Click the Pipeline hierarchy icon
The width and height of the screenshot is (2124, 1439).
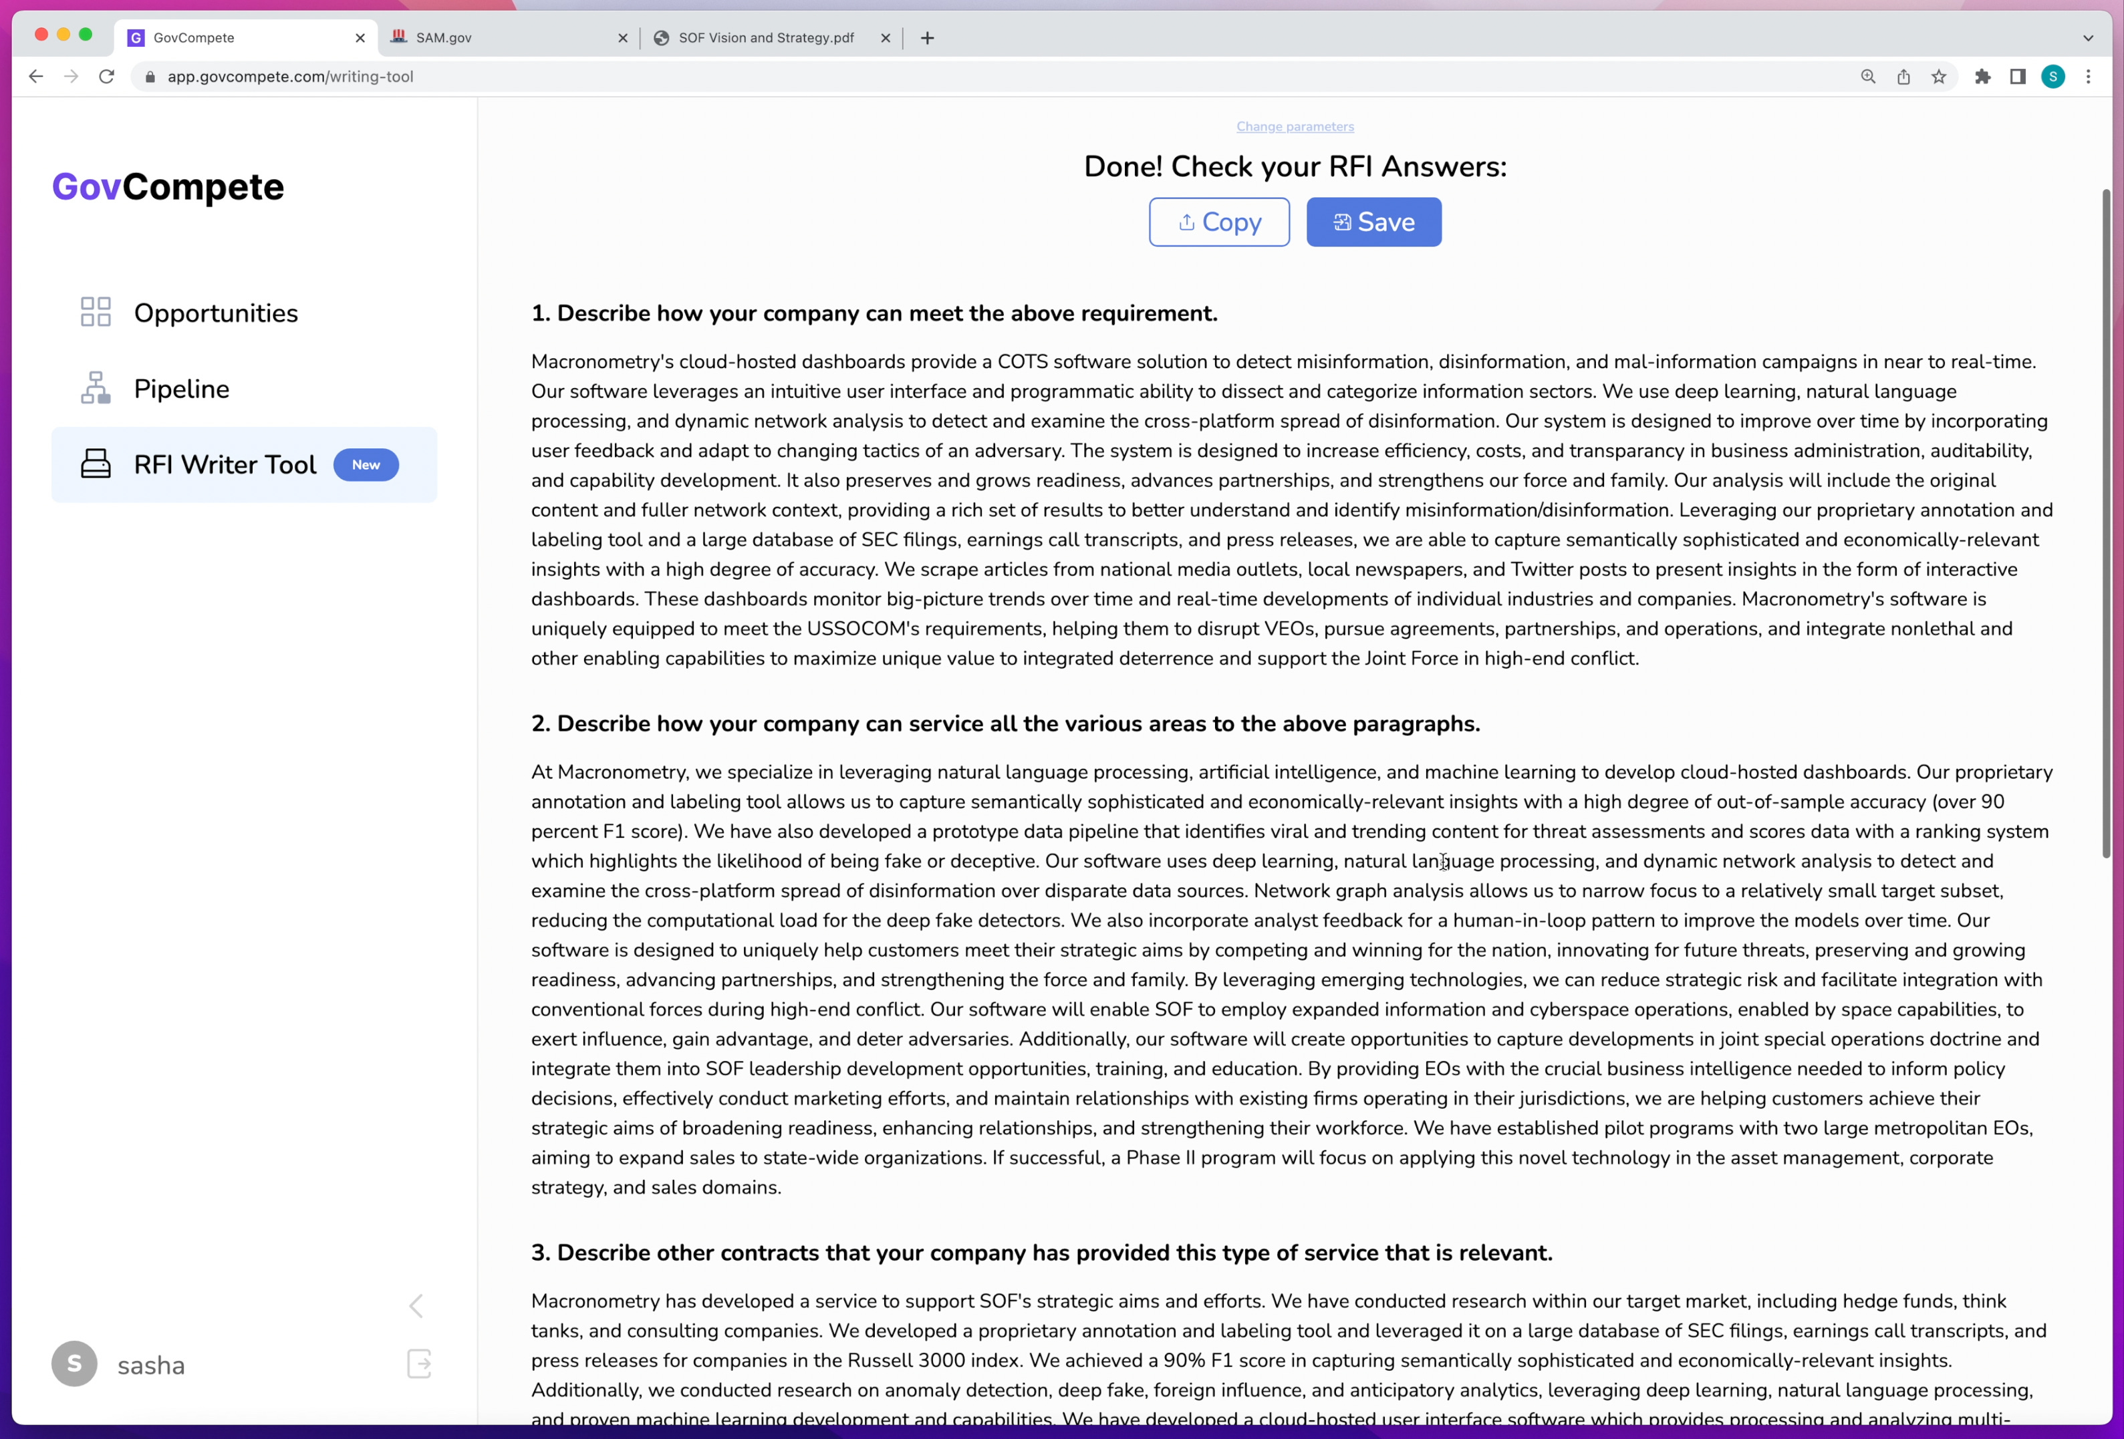pyautogui.click(x=96, y=388)
